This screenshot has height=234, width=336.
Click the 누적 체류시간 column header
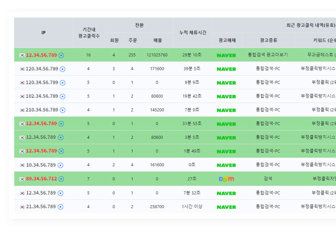(193, 33)
